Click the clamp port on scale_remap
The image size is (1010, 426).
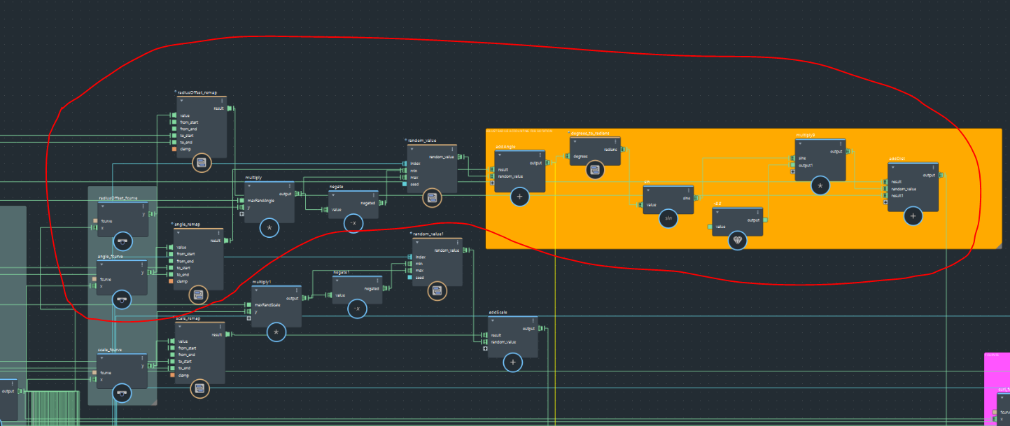pyautogui.click(x=172, y=375)
